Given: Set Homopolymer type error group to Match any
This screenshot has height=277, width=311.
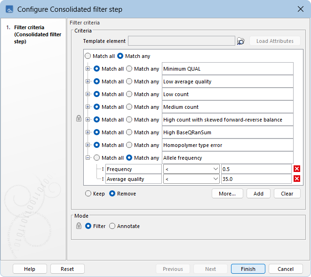Looking at the screenshot, I should coord(129,145).
